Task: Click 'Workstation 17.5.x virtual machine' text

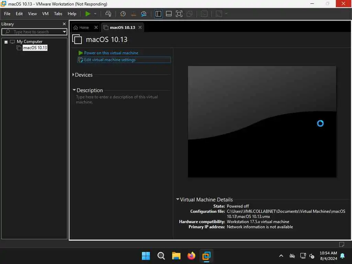Action: (x=258, y=222)
